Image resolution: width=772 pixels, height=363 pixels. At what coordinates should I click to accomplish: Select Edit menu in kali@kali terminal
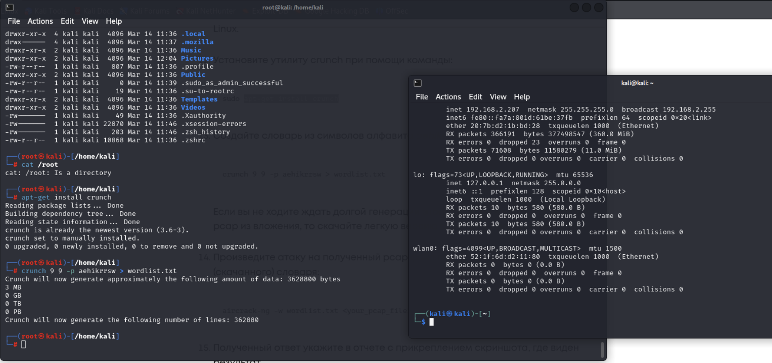tap(475, 97)
